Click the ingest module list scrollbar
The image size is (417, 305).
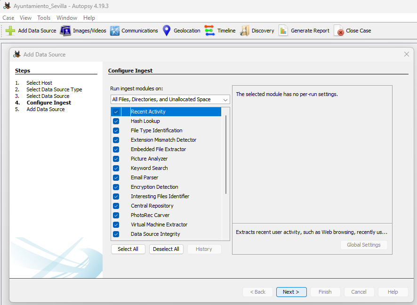coord(226,154)
